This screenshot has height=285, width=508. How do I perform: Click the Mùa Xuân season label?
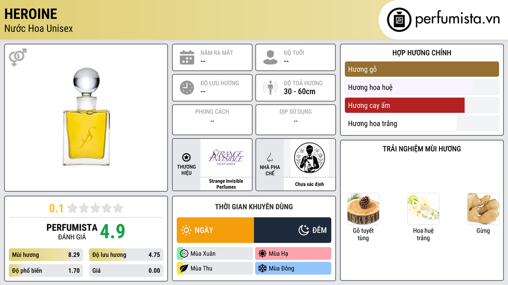click(203, 254)
